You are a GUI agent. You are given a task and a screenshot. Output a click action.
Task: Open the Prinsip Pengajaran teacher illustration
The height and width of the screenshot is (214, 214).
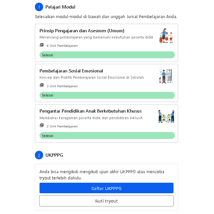[166, 36]
